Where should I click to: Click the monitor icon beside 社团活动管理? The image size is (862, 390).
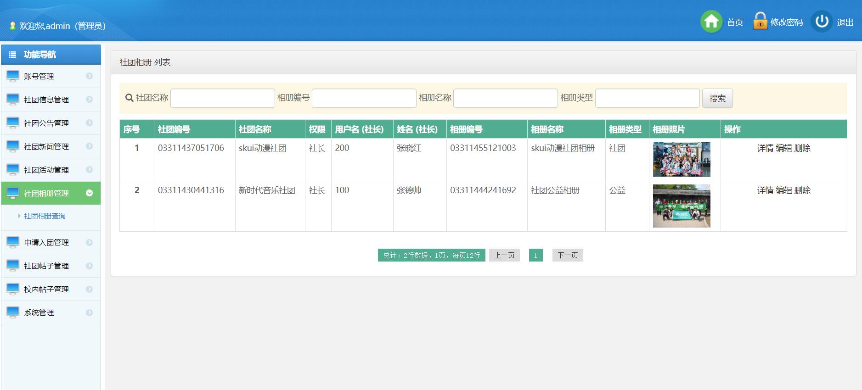click(x=13, y=170)
